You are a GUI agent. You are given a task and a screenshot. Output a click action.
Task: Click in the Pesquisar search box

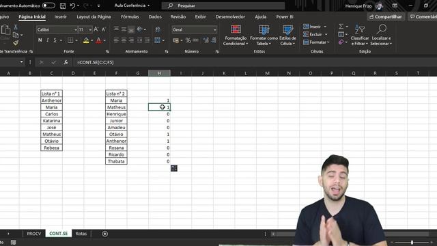tap(223, 5)
